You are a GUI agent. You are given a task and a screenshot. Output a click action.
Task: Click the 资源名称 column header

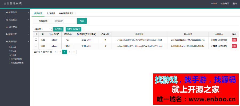coord(68,34)
